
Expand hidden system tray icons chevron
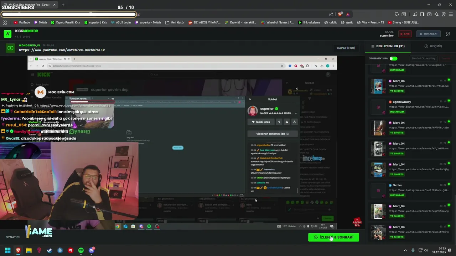[405, 250]
